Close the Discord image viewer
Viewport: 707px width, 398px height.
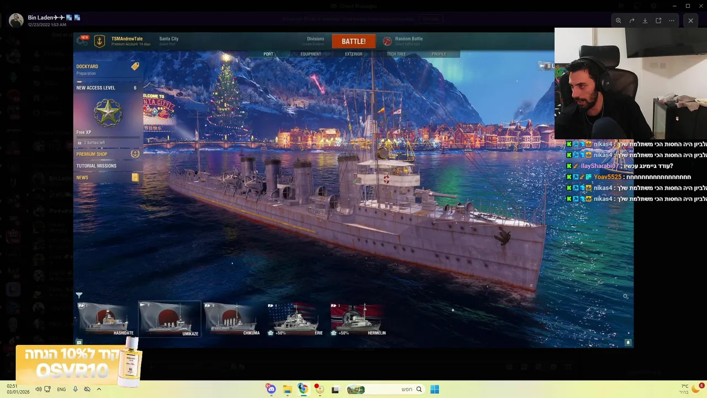pos(690,20)
